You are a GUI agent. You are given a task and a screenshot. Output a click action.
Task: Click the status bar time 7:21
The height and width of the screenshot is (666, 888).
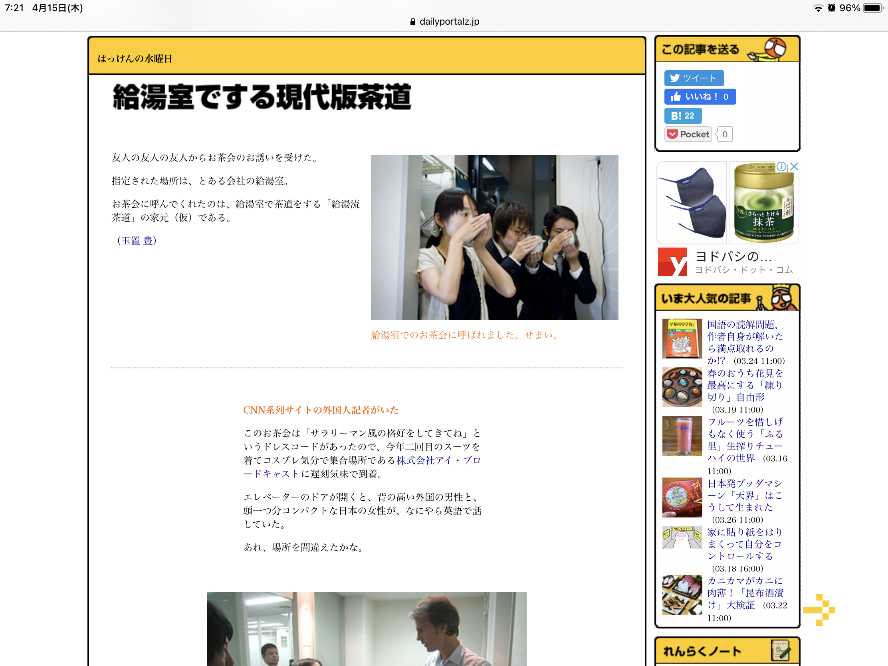tap(14, 8)
